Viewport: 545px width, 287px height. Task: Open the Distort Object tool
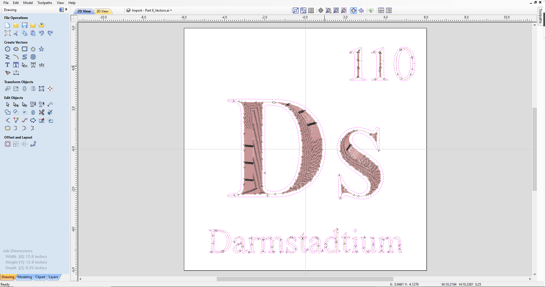click(42, 89)
